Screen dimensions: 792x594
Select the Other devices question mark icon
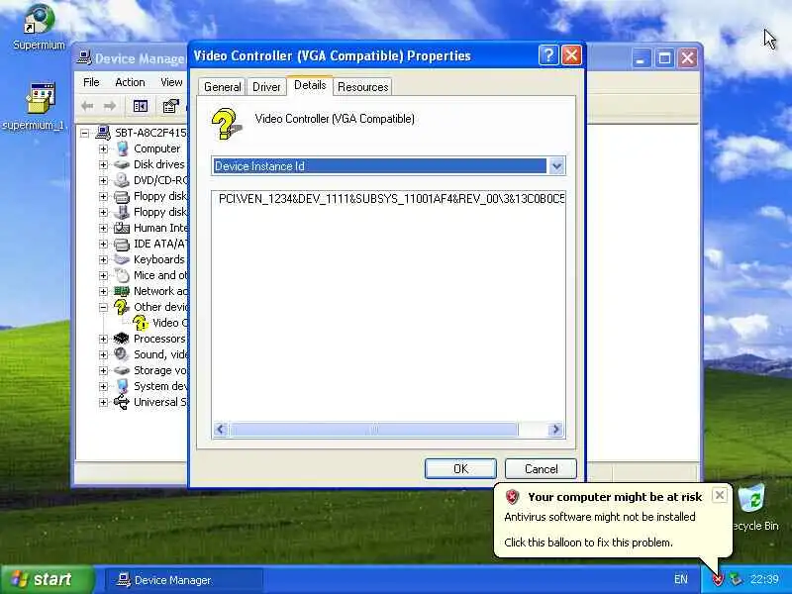121,307
